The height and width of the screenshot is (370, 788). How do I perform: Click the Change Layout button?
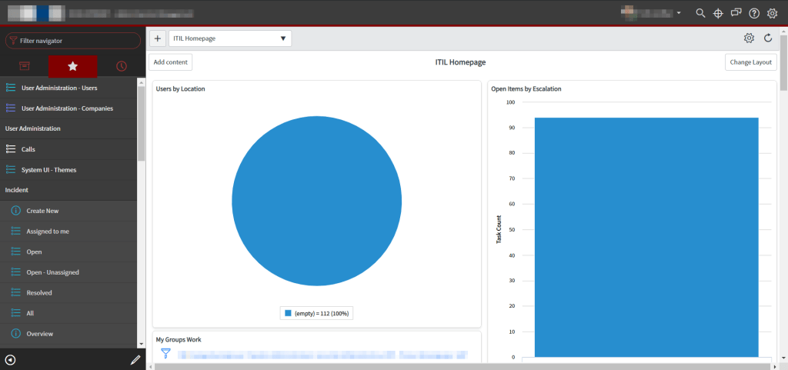[750, 62]
